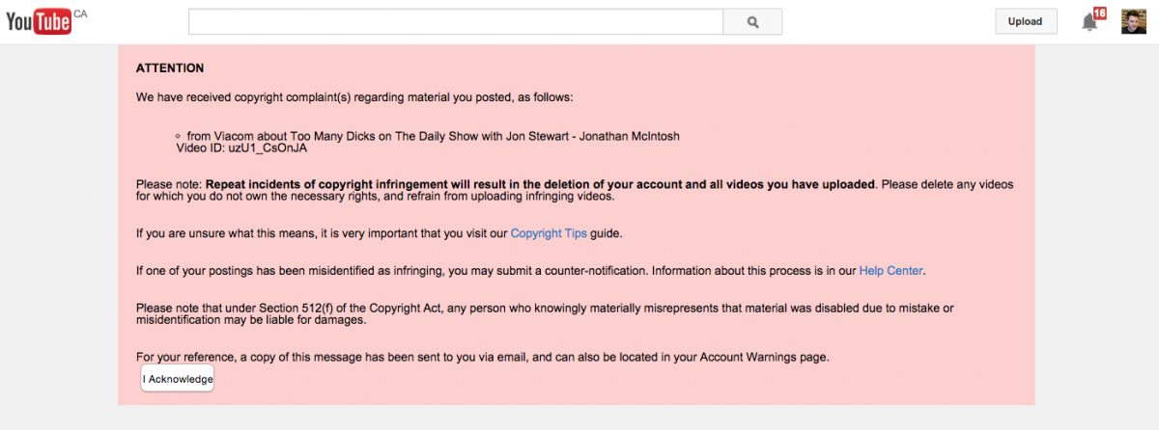
Task: Click the YouTube logo to go home
Action: pyautogui.click(x=39, y=22)
